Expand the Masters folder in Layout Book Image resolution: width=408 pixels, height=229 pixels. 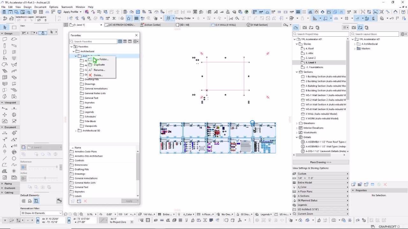pos(355,49)
